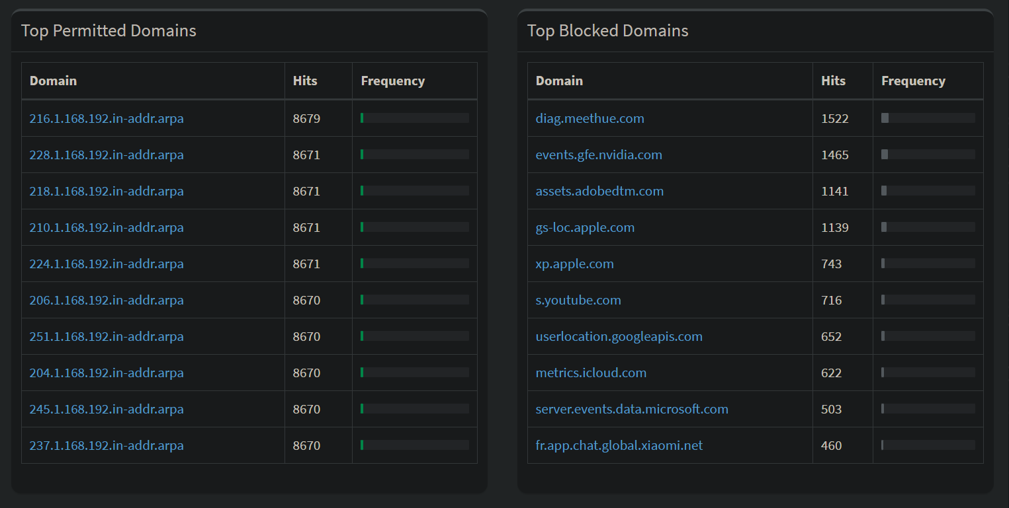Click frequency bar for events.gfe.nvidia.com
Image resolution: width=1009 pixels, height=508 pixels.
(x=928, y=154)
